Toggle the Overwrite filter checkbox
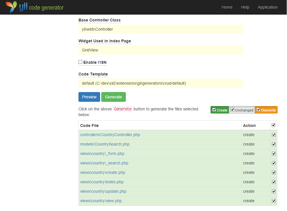Viewport: 287px width, 211px height. [258, 110]
